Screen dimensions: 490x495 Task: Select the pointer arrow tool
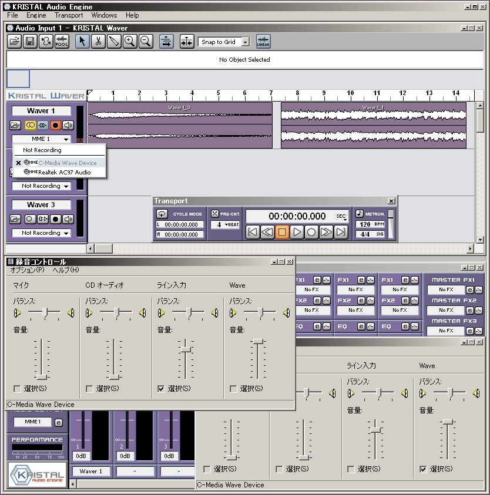(x=83, y=41)
